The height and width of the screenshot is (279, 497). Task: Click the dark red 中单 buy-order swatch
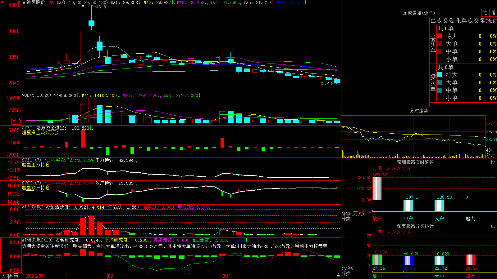pyautogui.click(x=440, y=51)
